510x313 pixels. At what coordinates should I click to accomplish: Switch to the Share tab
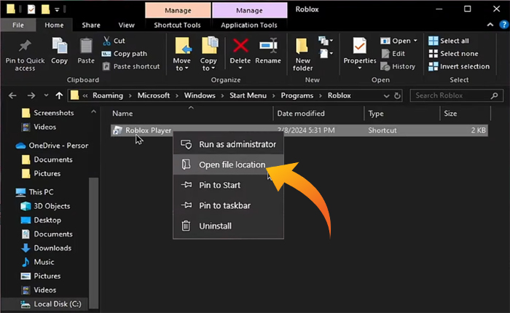[x=91, y=25]
